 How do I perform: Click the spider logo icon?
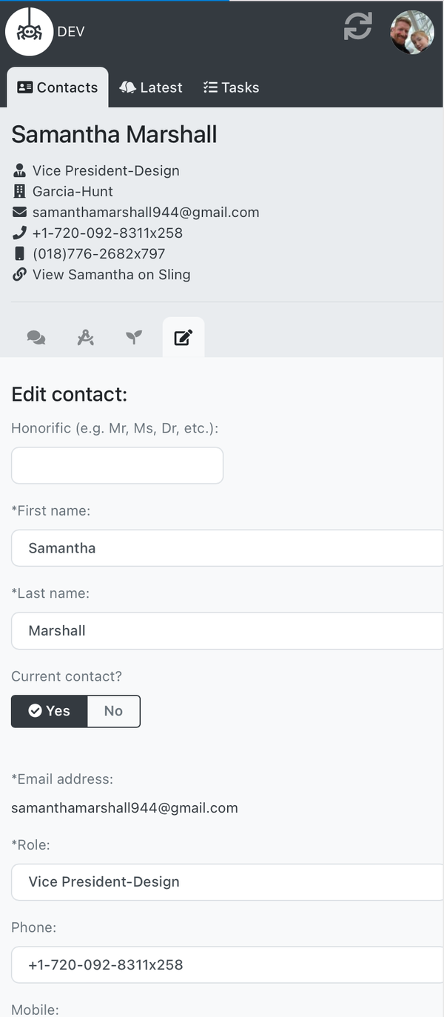30,32
